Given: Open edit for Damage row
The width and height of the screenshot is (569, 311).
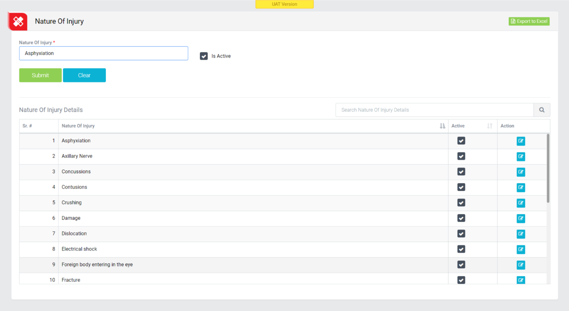Looking at the screenshot, I should [x=521, y=218].
